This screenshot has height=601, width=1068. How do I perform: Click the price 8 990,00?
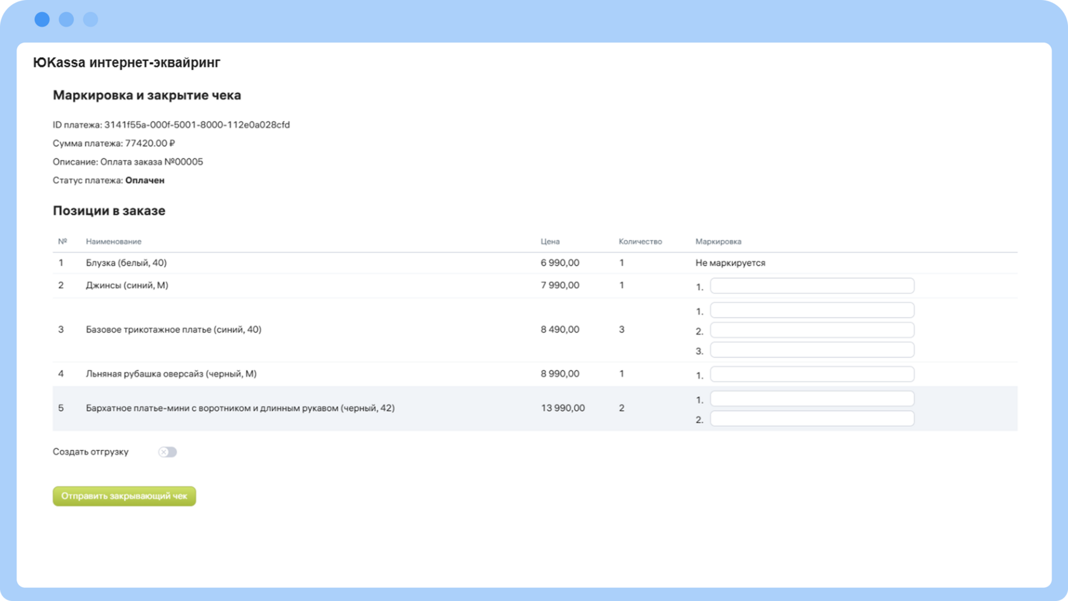click(x=560, y=374)
